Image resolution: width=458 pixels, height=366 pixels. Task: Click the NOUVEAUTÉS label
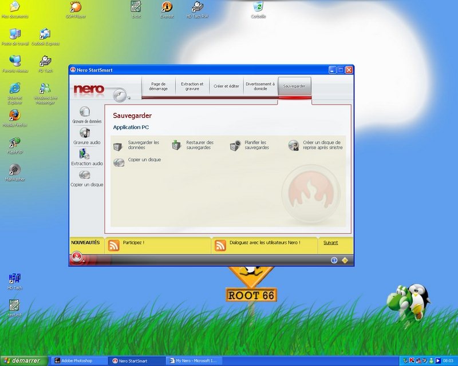(85, 242)
